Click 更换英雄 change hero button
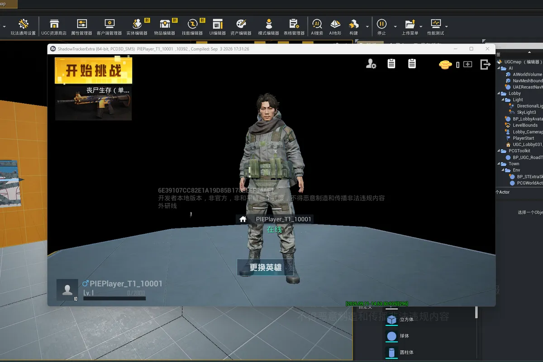 click(266, 267)
